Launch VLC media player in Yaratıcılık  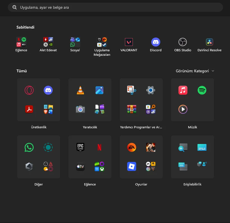(x=80, y=90)
